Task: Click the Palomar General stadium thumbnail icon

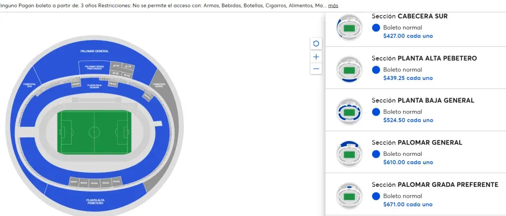Action: click(349, 153)
